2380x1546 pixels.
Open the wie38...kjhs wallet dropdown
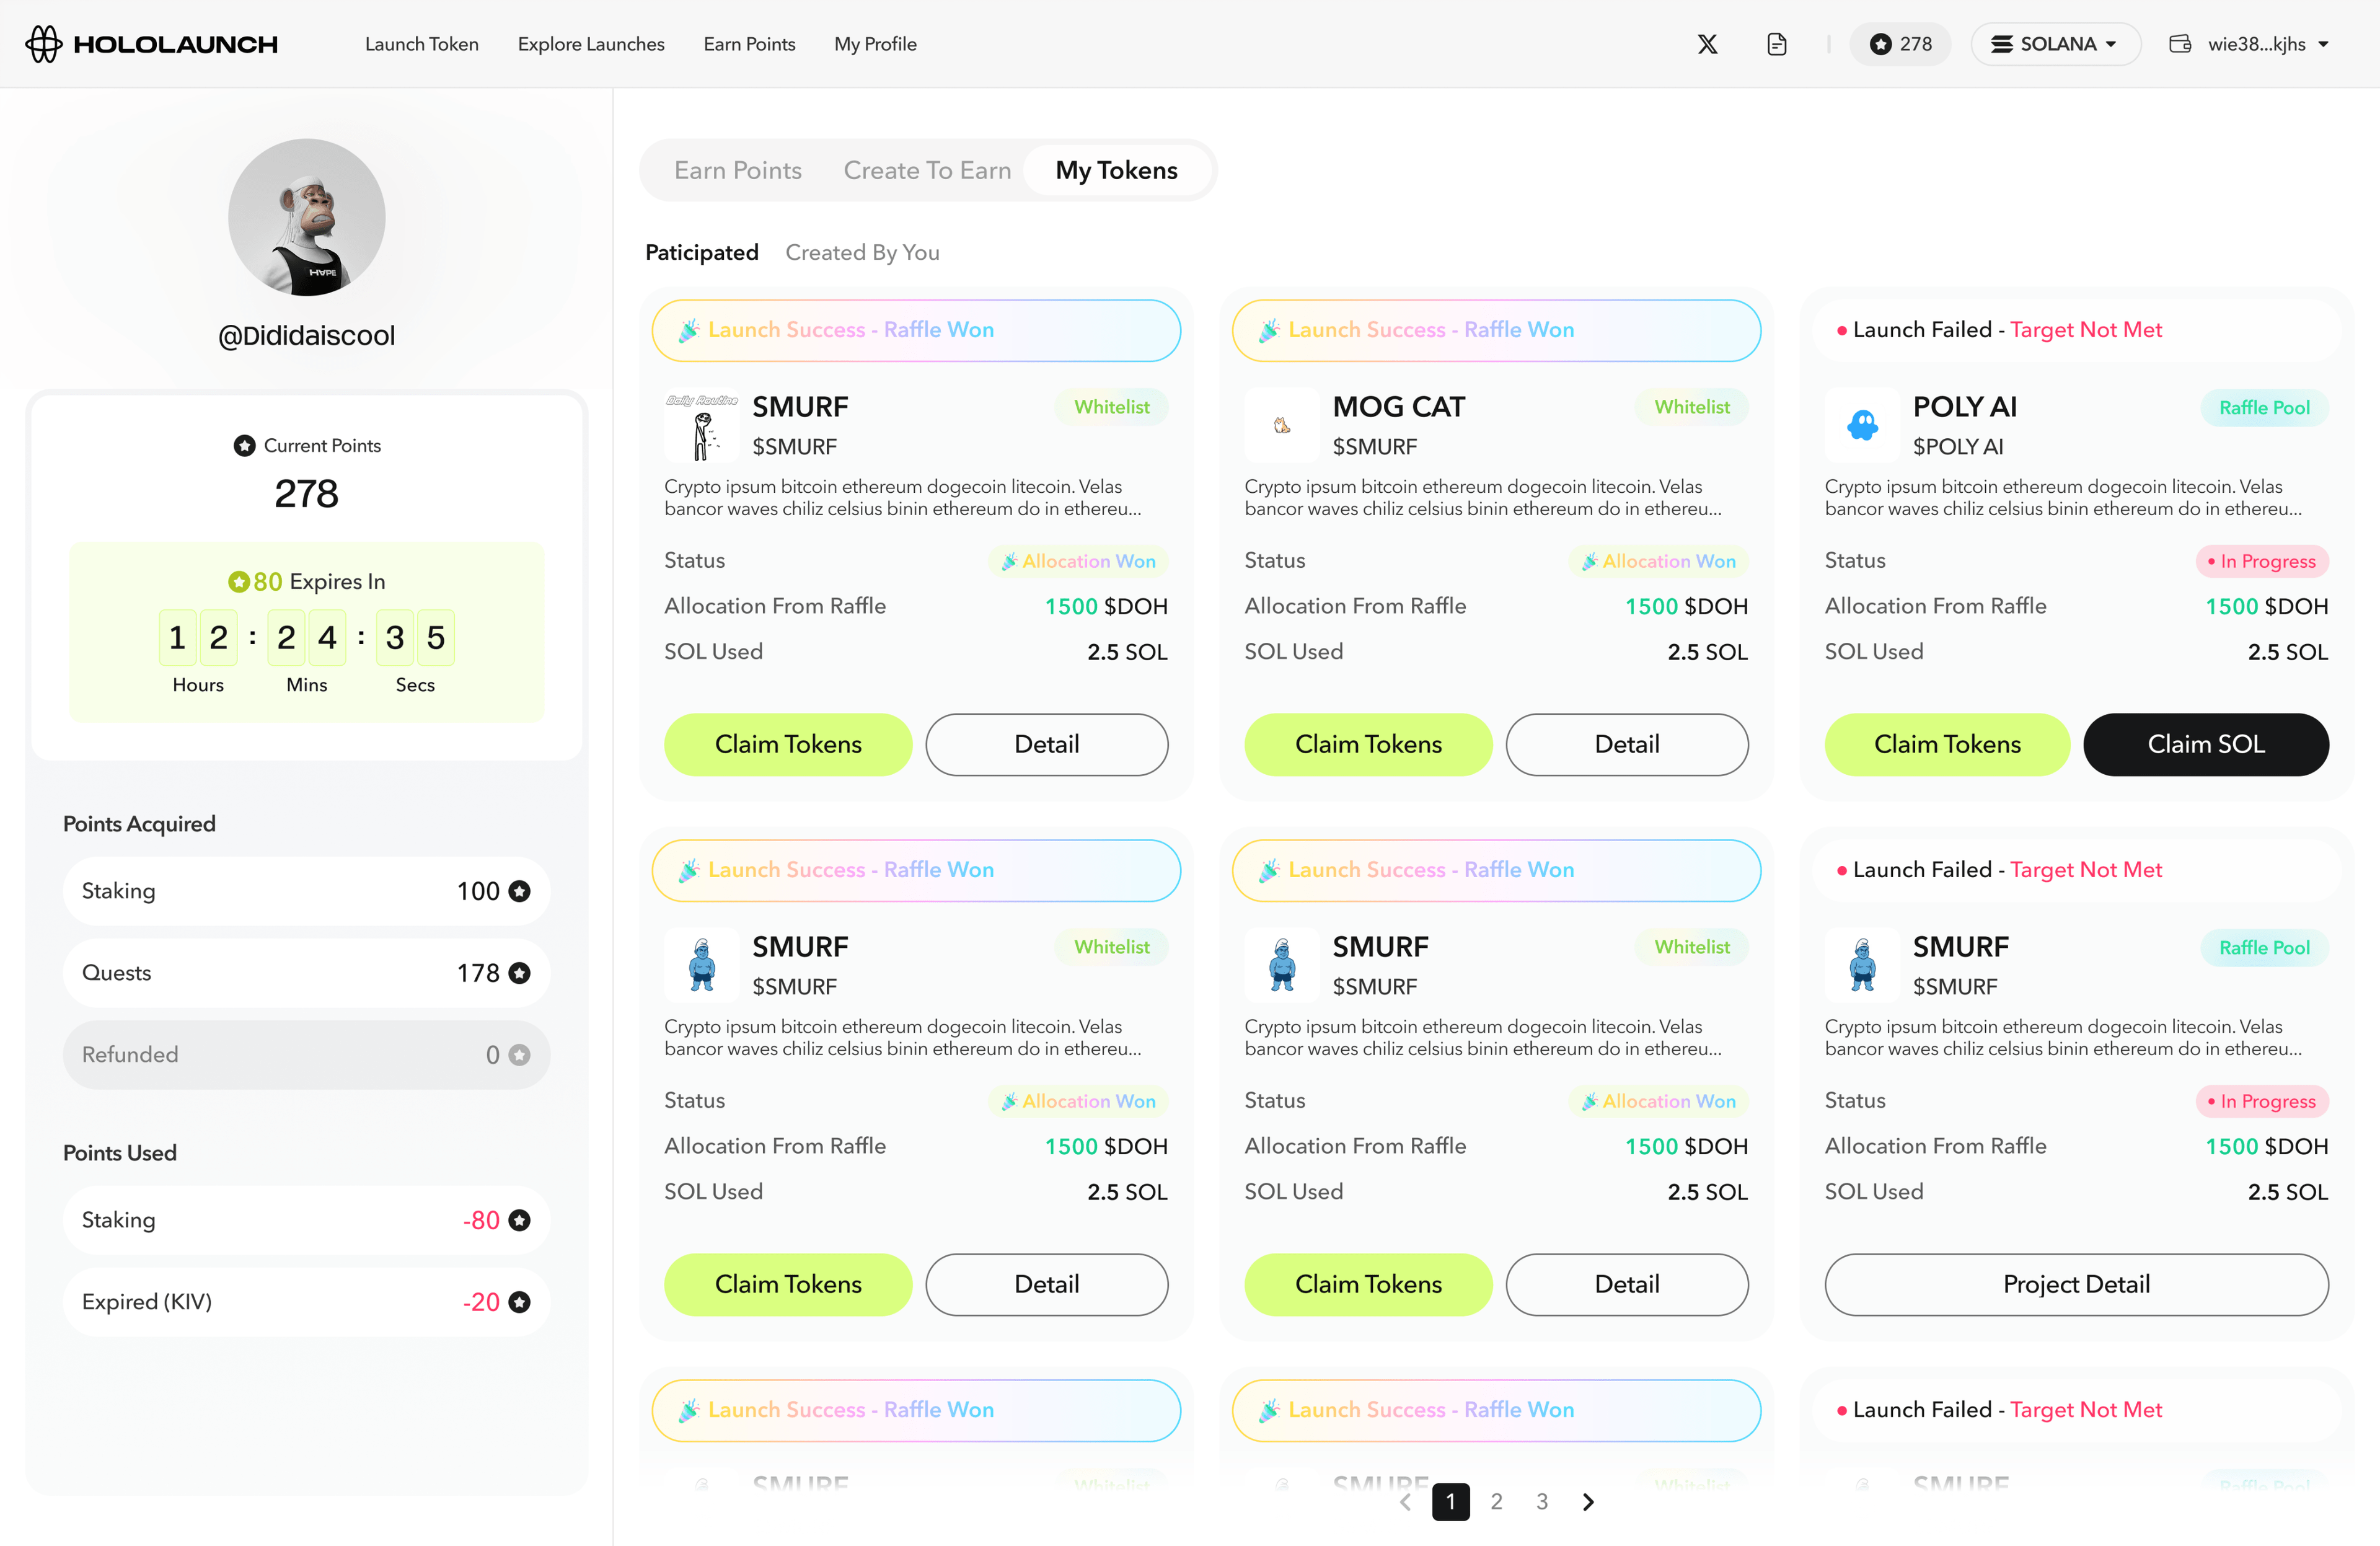pos(2268,44)
